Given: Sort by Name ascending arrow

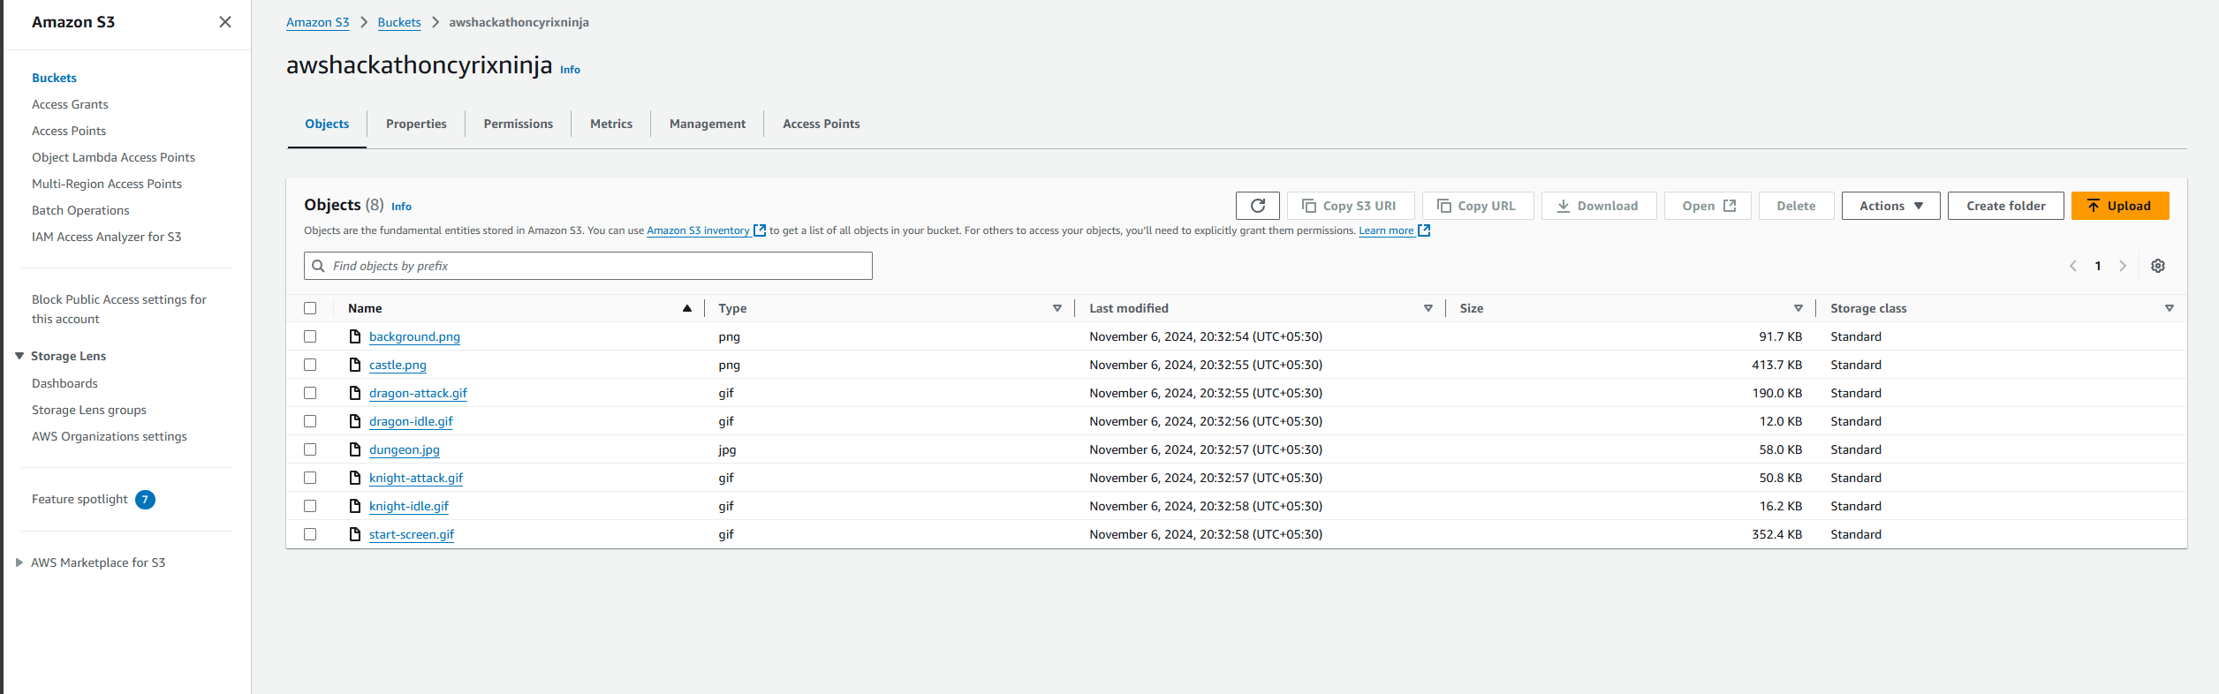Looking at the screenshot, I should coord(687,308).
